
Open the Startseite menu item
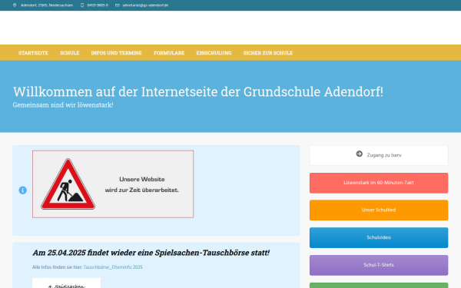point(33,53)
